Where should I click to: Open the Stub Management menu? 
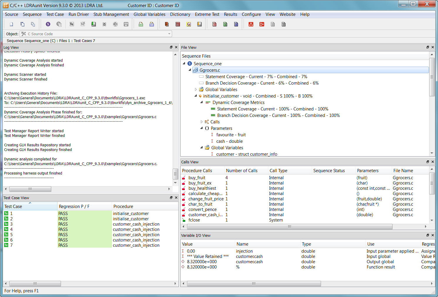[111, 14]
